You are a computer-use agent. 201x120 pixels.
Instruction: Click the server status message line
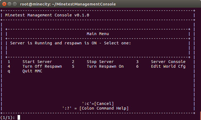click(x=71, y=43)
